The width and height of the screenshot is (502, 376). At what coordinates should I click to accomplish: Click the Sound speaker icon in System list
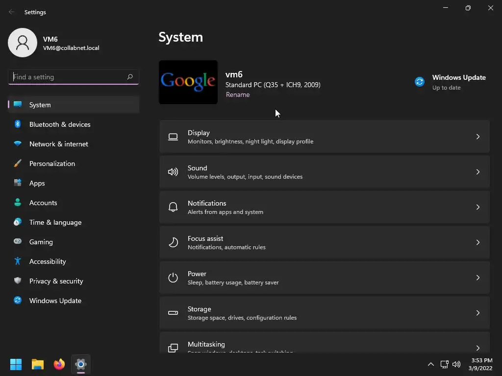[173, 172]
